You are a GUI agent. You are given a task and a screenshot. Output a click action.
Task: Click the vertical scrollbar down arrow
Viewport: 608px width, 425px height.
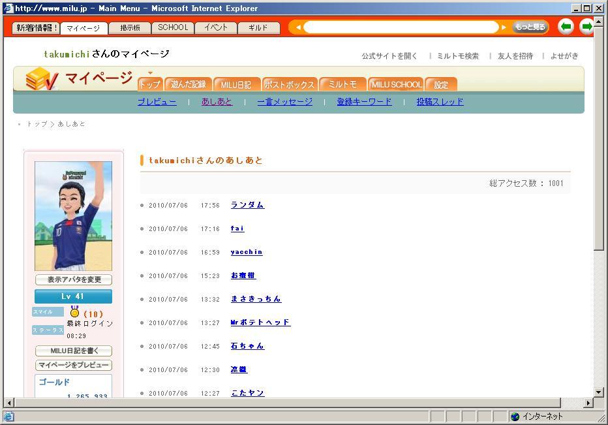[x=599, y=392]
